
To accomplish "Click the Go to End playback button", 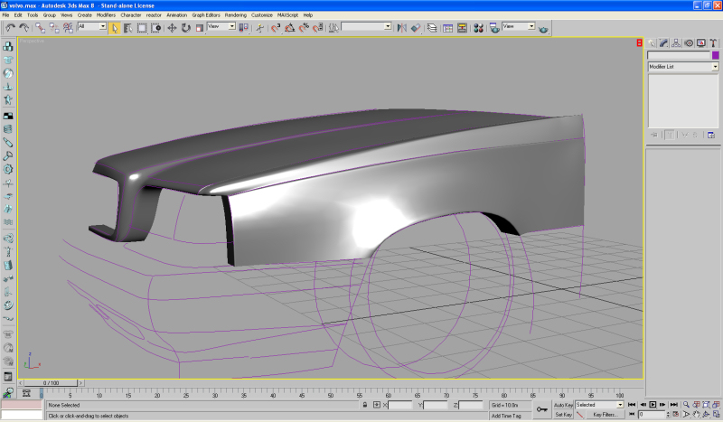I will click(x=673, y=405).
